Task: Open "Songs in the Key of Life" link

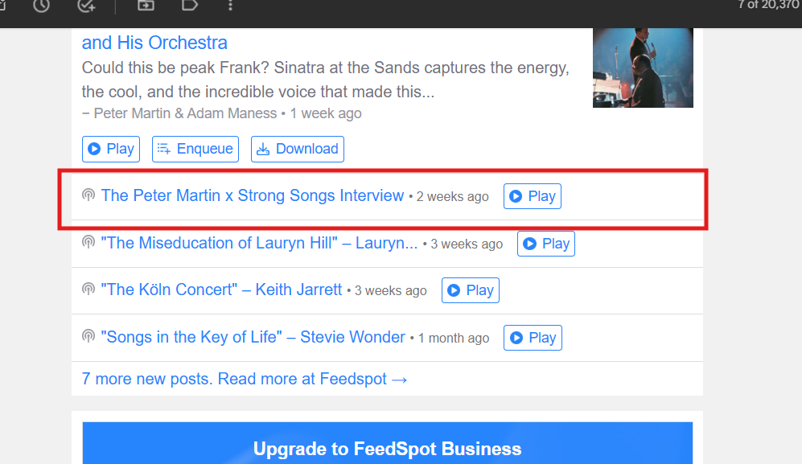Action: [x=253, y=338]
